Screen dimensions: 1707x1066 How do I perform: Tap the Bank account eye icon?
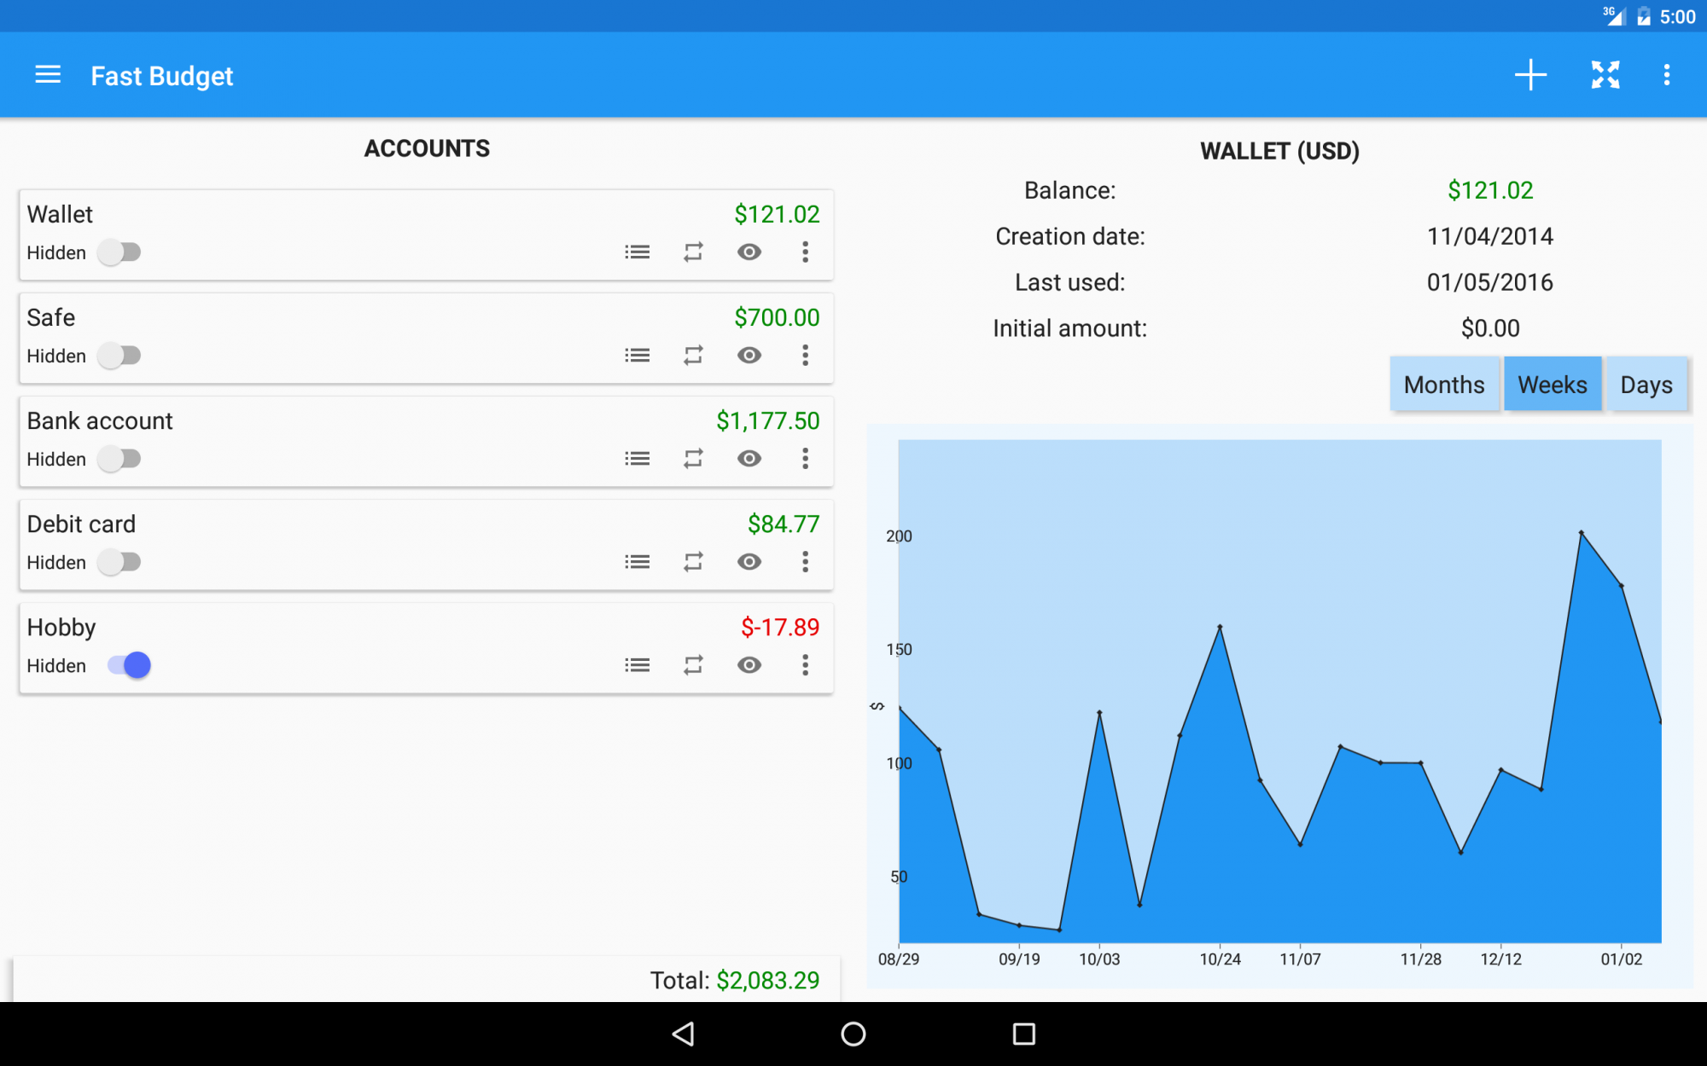tap(749, 459)
